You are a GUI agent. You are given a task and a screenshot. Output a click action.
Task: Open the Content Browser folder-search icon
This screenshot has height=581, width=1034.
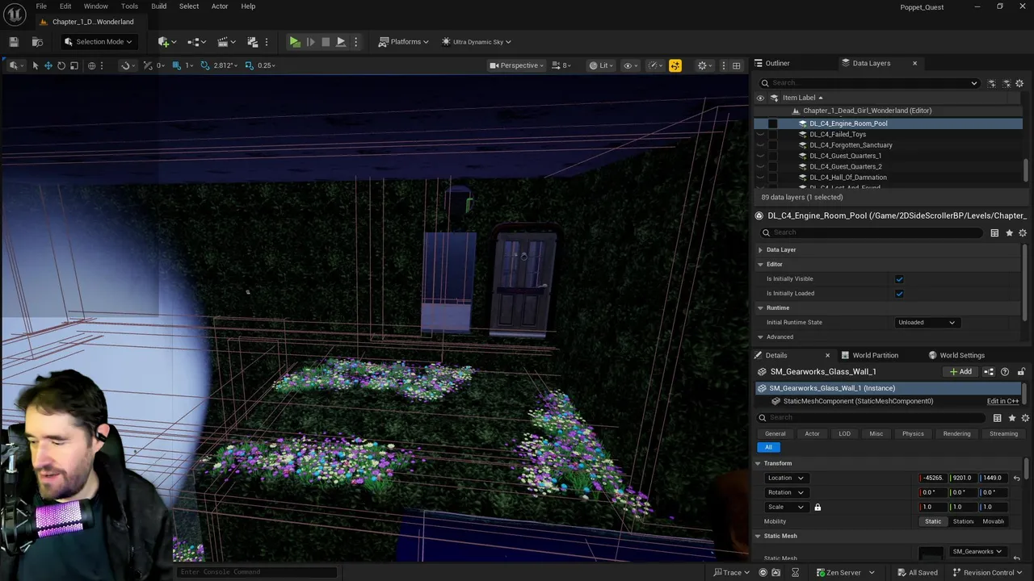point(37,42)
